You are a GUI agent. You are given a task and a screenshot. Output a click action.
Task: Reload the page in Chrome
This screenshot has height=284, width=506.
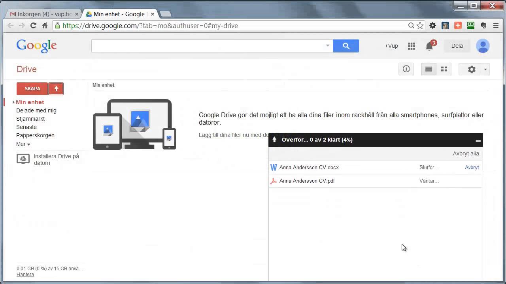pos(33,26)
